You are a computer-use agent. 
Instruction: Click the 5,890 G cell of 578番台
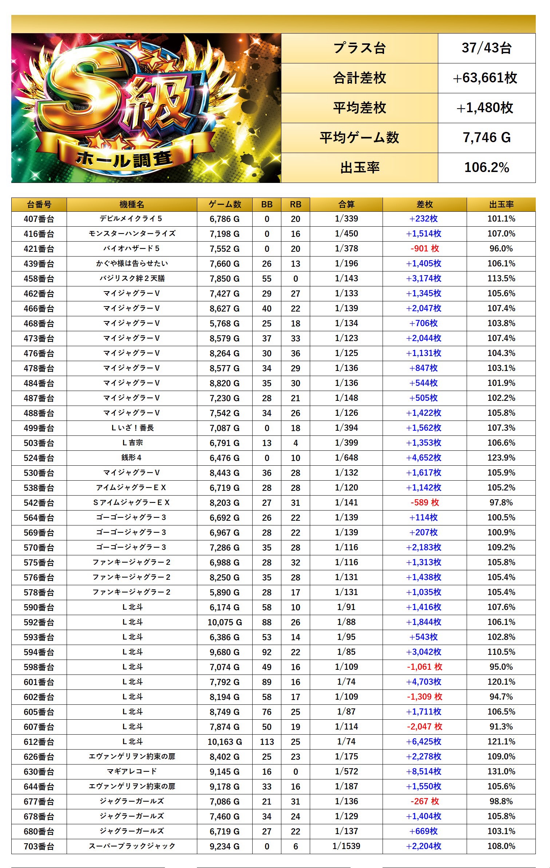click(x=225, y=593)
